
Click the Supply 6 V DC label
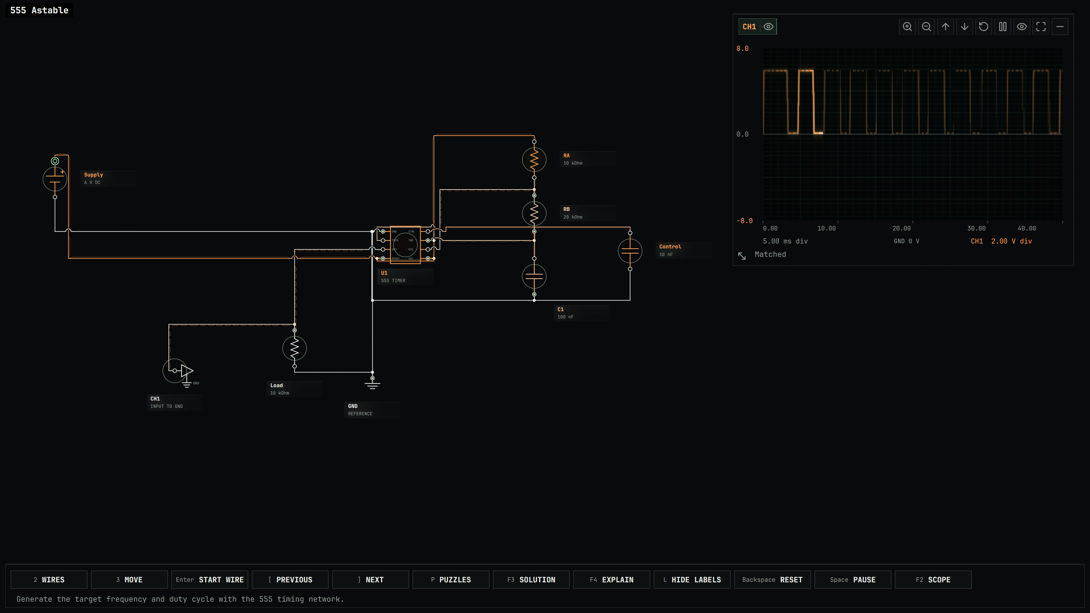(x=108, y=179)
